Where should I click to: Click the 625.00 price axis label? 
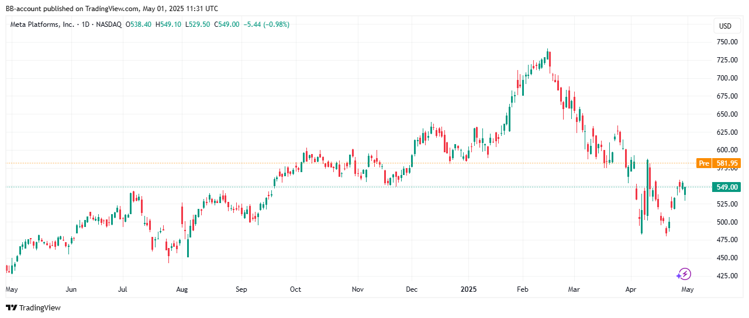pos(726,132)
